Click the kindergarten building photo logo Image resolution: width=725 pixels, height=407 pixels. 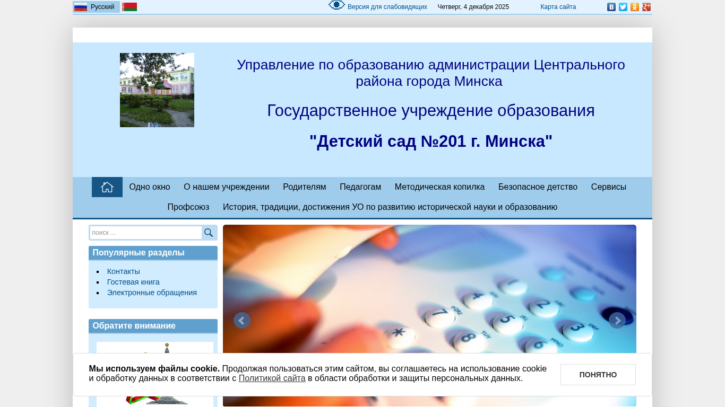tap(157, 90)
